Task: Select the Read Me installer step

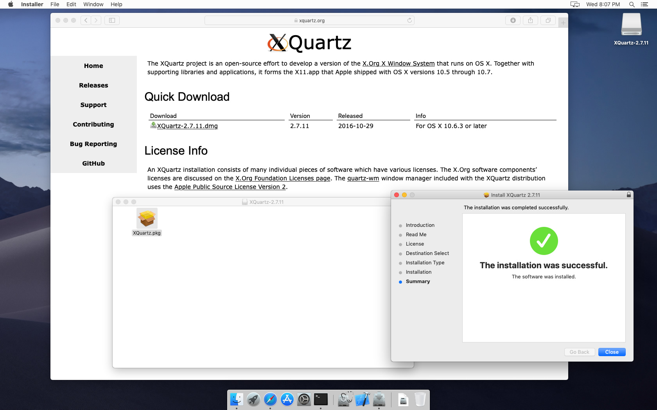Action: tap(416, 235)
